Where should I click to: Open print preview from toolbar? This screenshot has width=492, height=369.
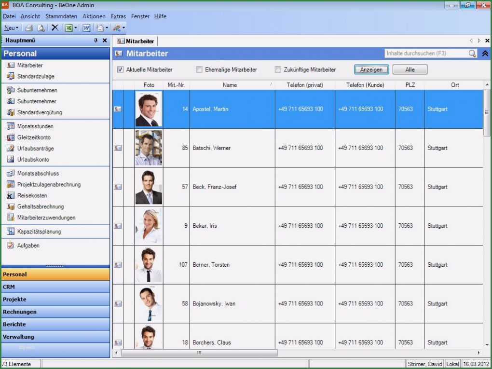pyautogui.click(x=41, y=28)
